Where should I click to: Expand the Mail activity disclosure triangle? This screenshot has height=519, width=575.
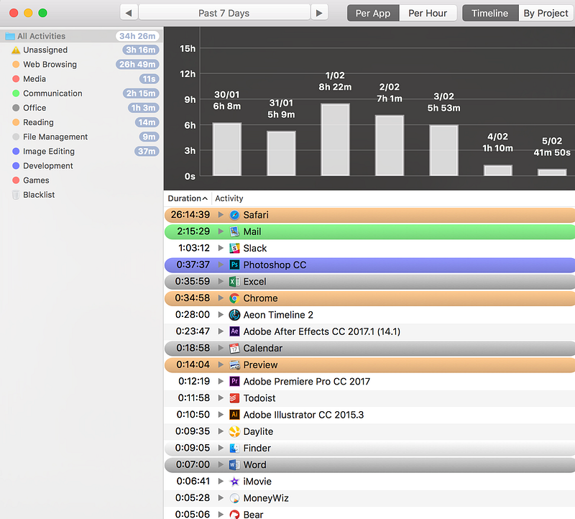(x=221, y=231)
